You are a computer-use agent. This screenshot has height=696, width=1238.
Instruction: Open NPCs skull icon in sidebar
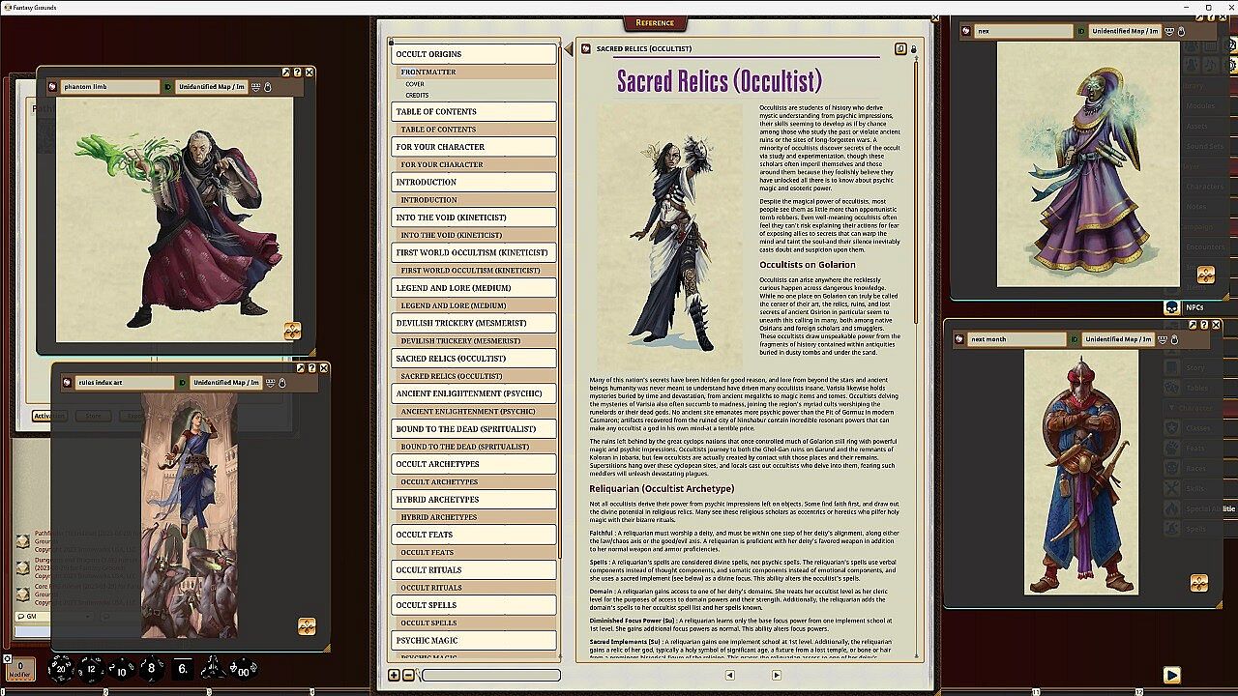tap(1171, 307)
